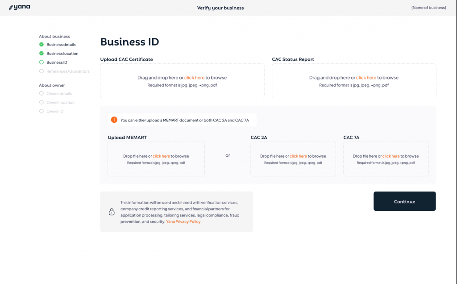Click the padlock icon beside privacy notice
The image size is (457, 284).
point(112,212)
